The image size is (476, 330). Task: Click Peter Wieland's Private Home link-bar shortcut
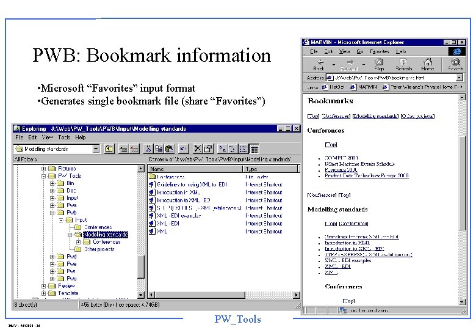point(421,87)
